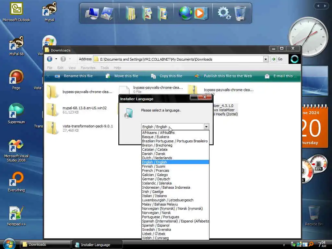
Task: Open the View menu in Downloads
Action: 72,68
